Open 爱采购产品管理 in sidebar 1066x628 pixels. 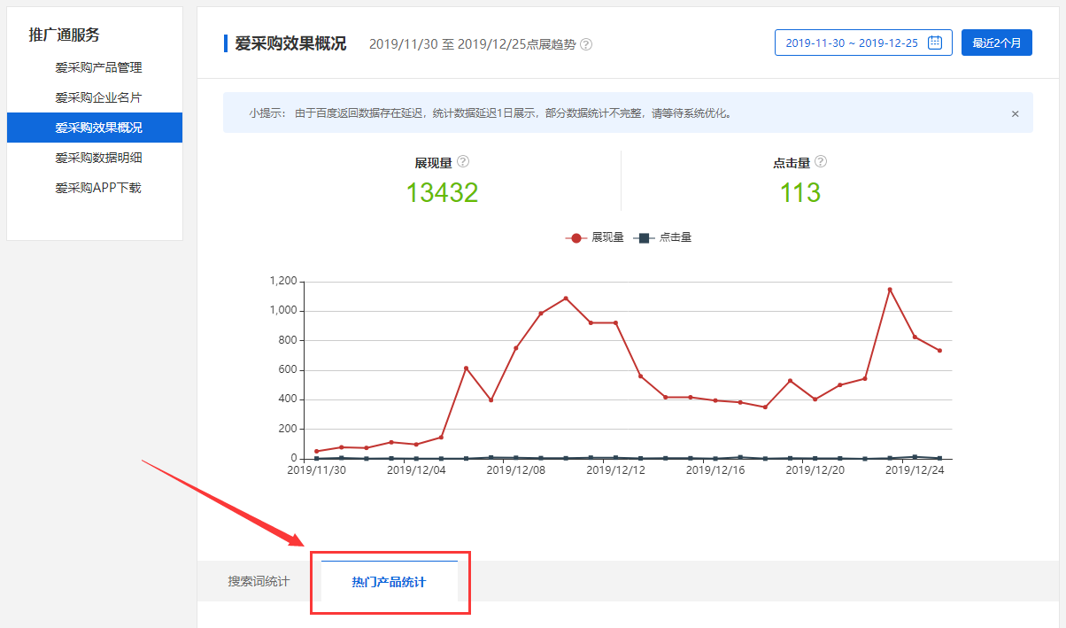click(x=98, y=67)
